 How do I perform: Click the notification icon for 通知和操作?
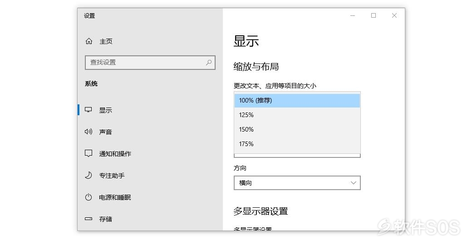click(88, 153)
